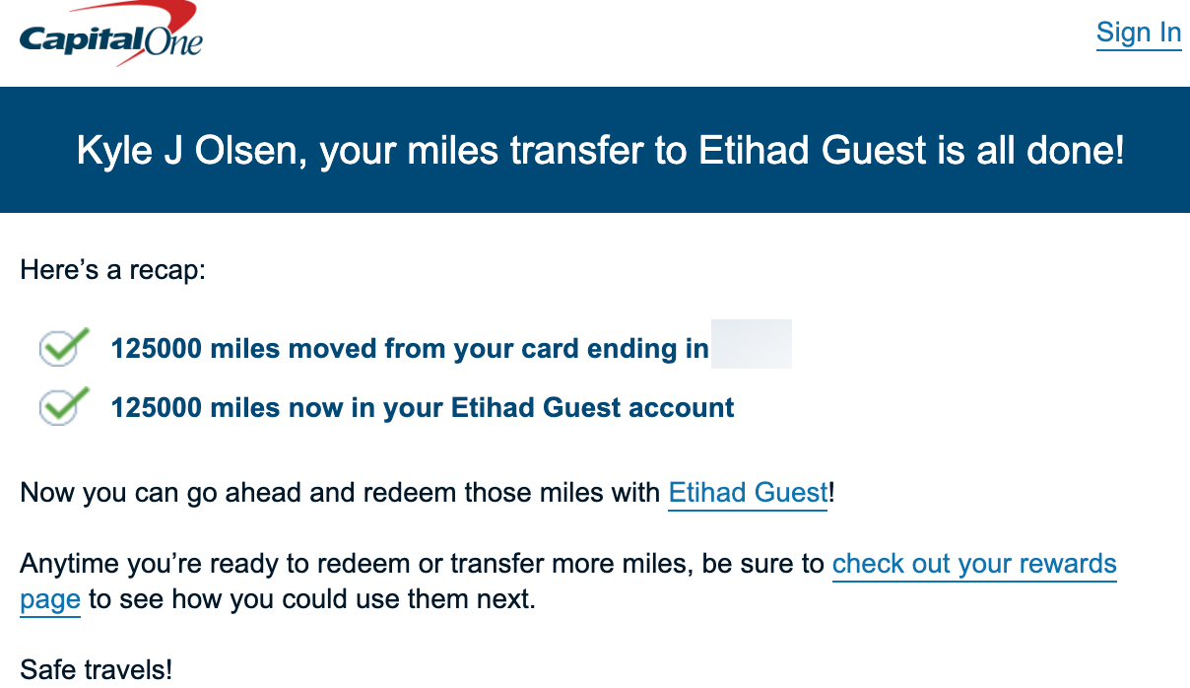
Task: Open the Sign In link
Action: [x=1138, y=33]
